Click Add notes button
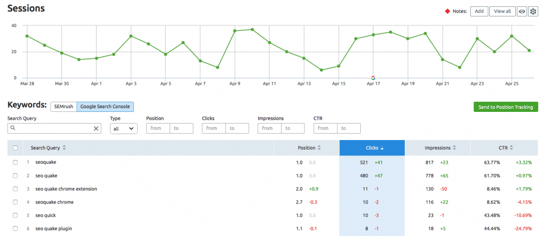The width and height of the screenshot is (544, 236). pyautogui.click(x=479, y=12)
